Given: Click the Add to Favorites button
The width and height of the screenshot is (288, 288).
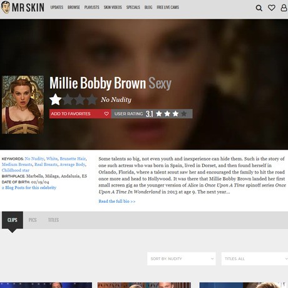Looking at the screenshot, I should pos(80,114).
